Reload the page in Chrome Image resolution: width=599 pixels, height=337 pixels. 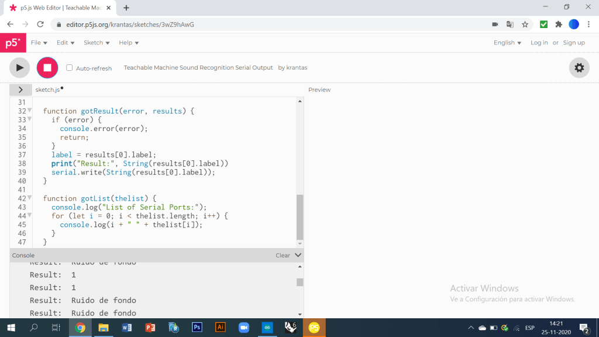pyautogui.click(x=40, y=25)
